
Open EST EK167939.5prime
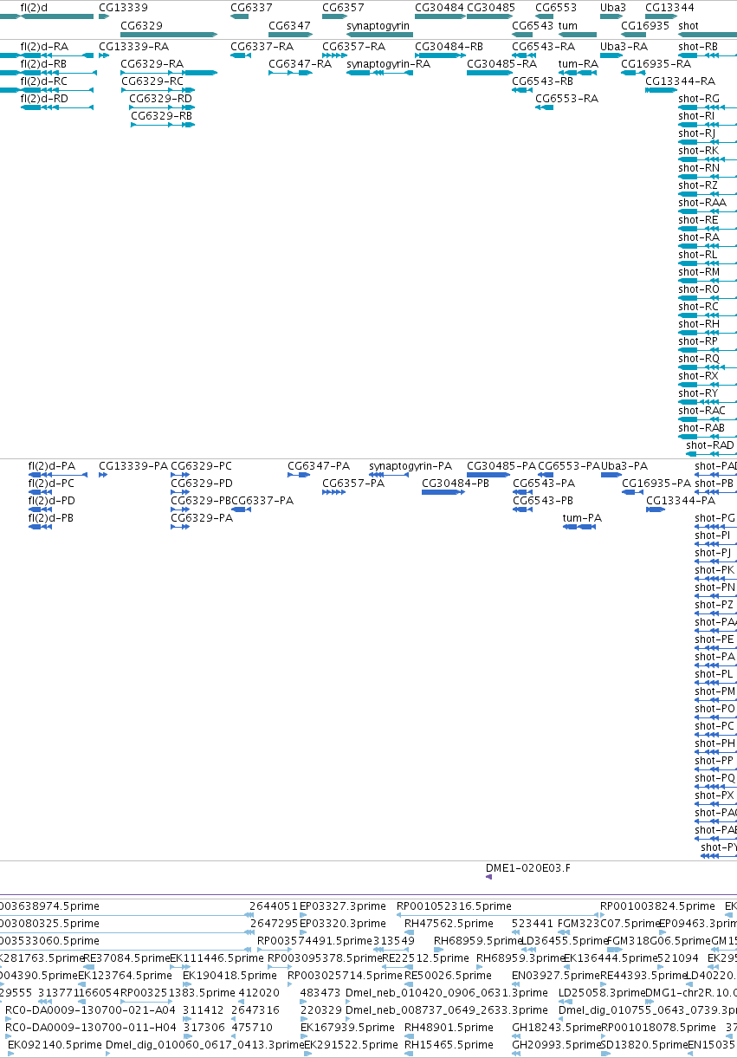(x=345, y=1028)
